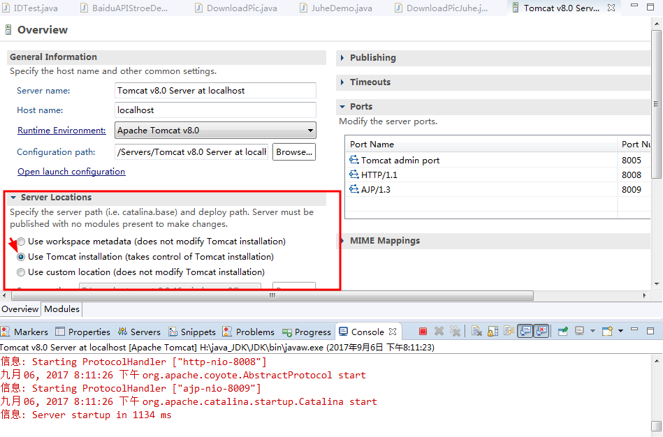Collapse the Ports section
Viewport: 663px width, 437px height.
coord(342,107)
